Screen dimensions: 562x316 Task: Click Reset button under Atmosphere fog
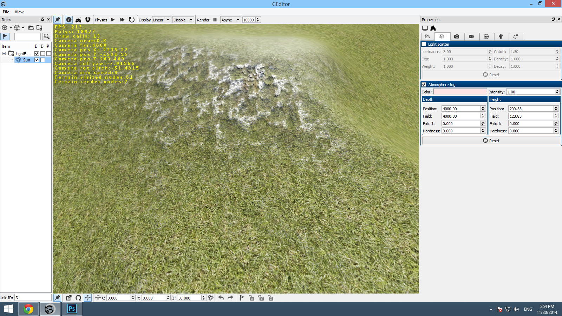491,140
